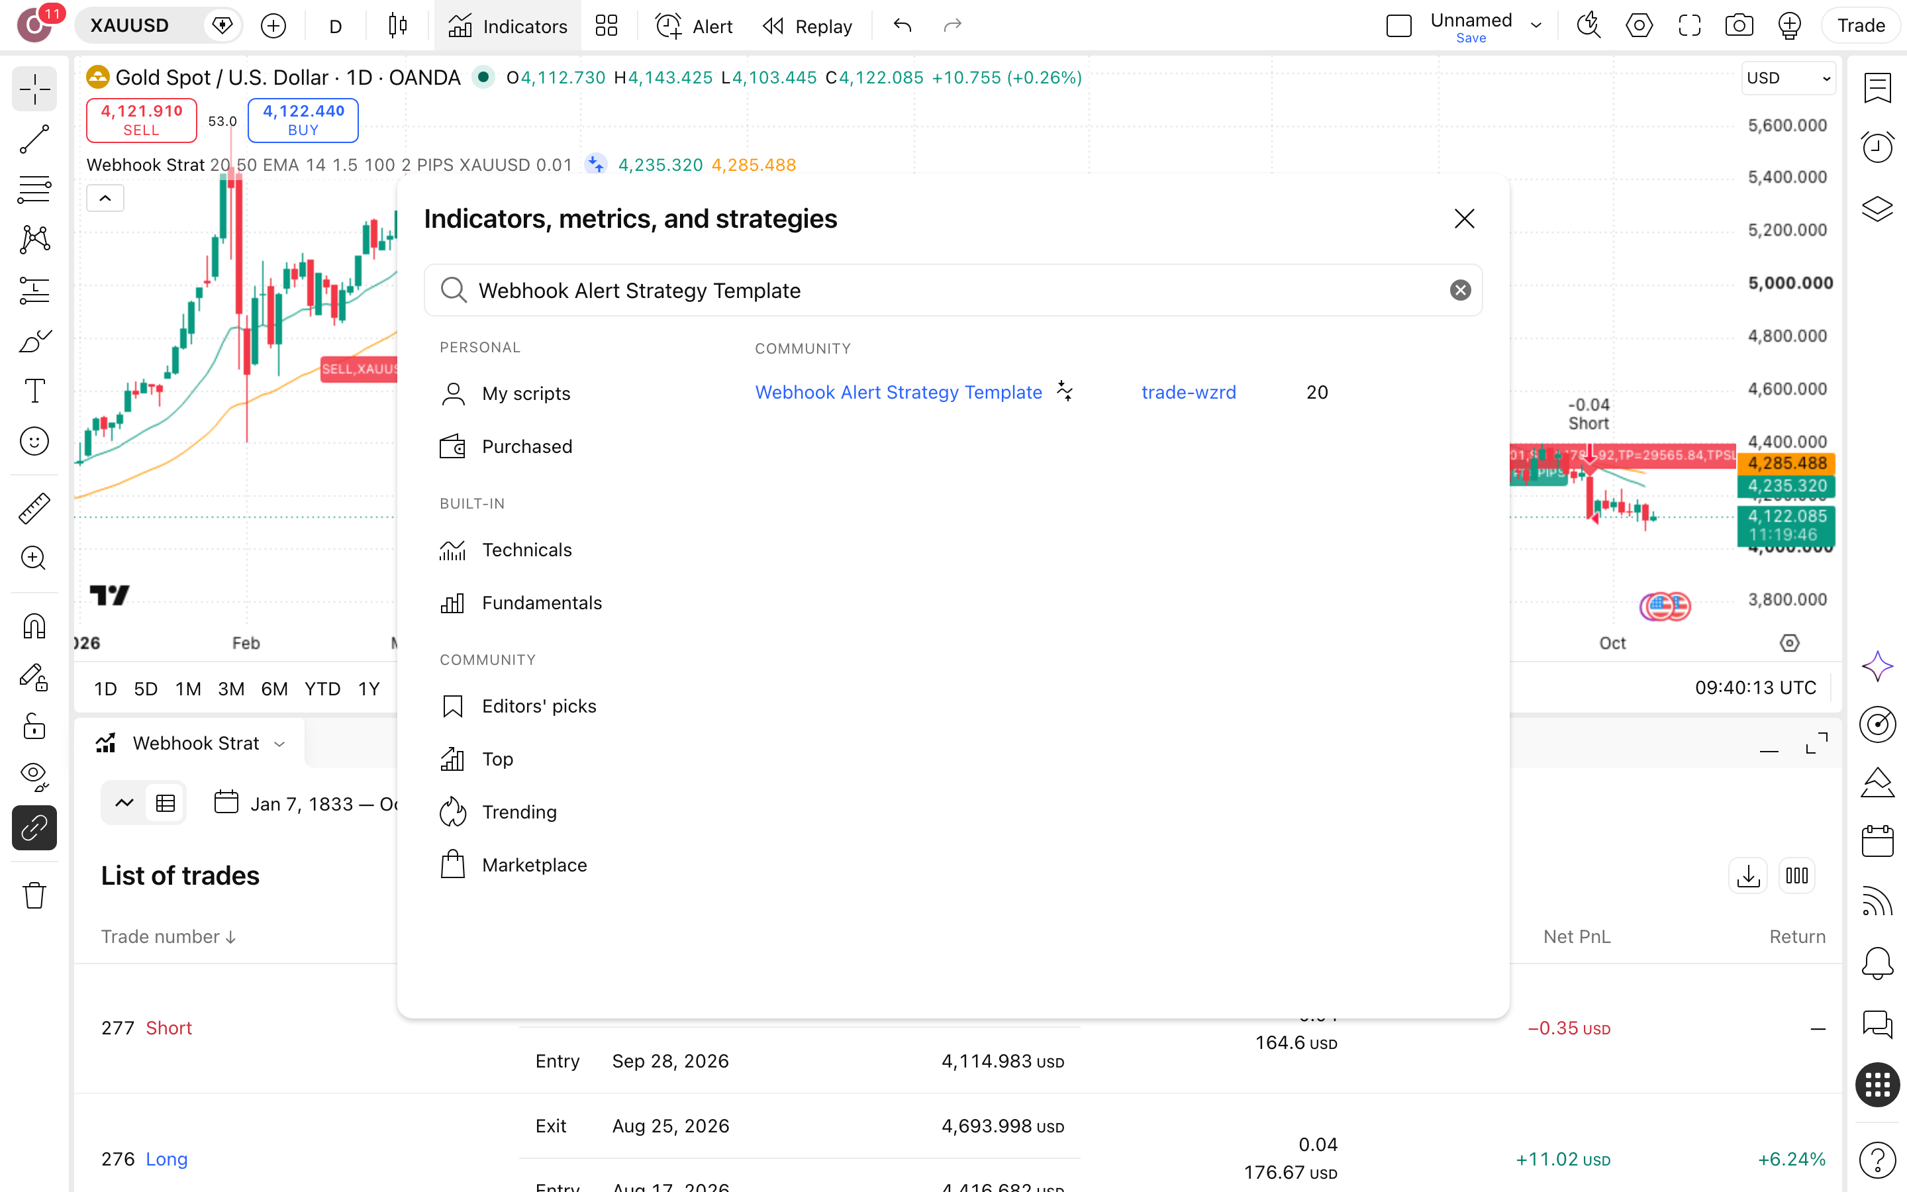This screenshot has height=1192, width=1907.
Task: Open the watchlist panel icon
Action: [x=1877, y=88]
